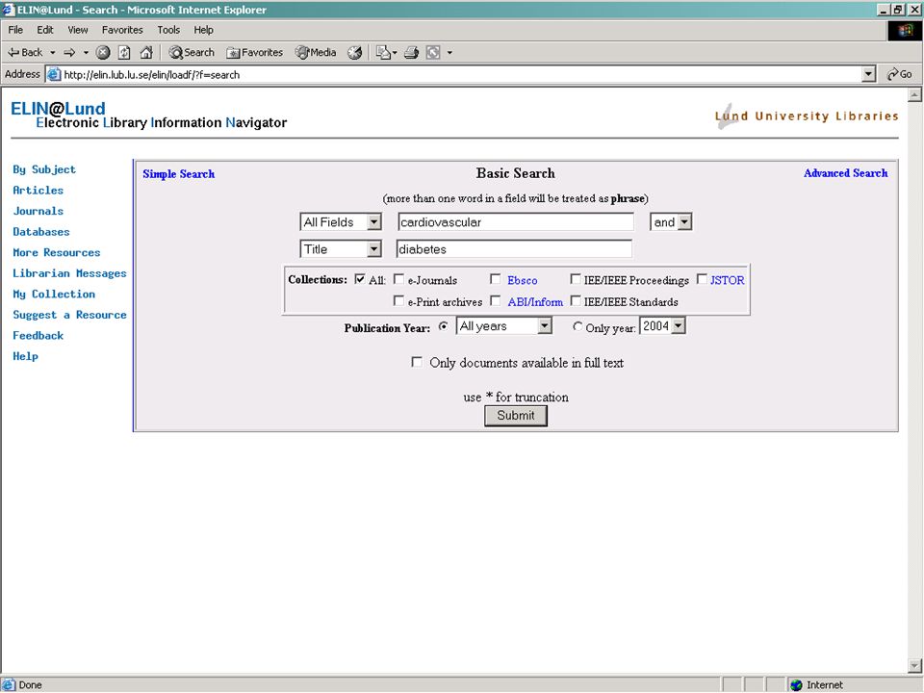The height and width of the screenshot is (693, 924).
Task: Check the JSTOR collection checkbox
Action: click(702, 279)
